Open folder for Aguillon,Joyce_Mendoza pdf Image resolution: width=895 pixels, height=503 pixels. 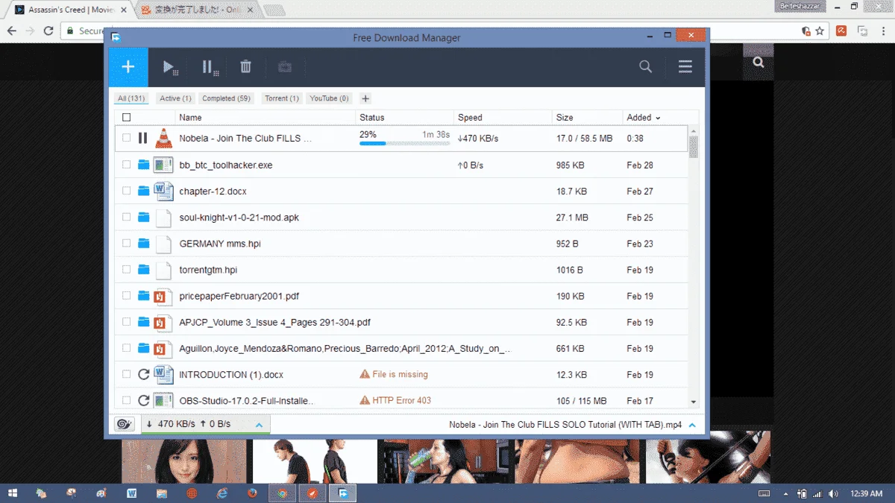click(144, 348)
